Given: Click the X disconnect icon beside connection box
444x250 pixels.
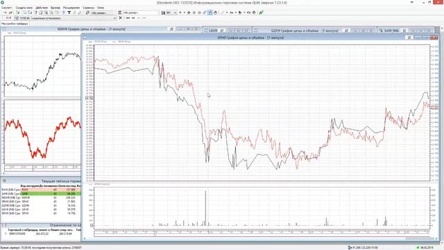Looking at the screenshot, I should click(x=120, y=18).
